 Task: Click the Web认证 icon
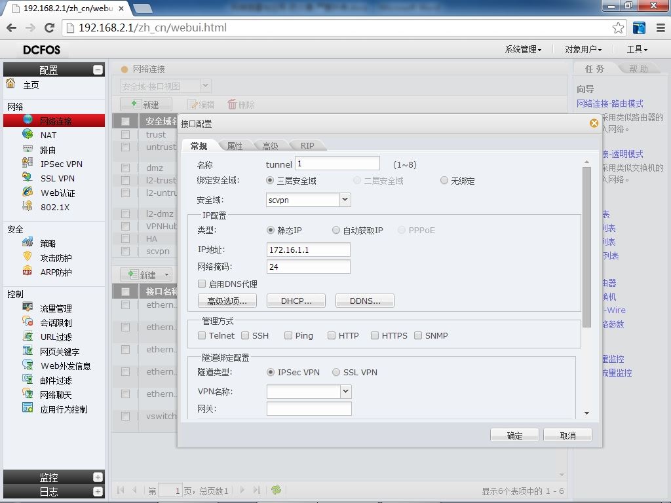28,191
